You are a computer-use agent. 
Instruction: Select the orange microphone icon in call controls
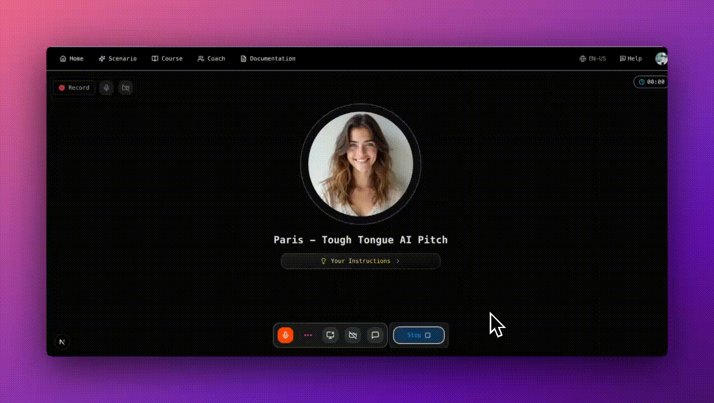pos(285,335)
